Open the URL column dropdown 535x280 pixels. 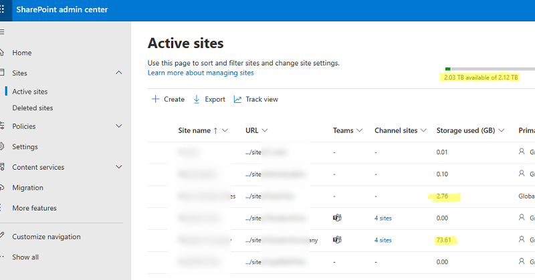pos(265,130)
